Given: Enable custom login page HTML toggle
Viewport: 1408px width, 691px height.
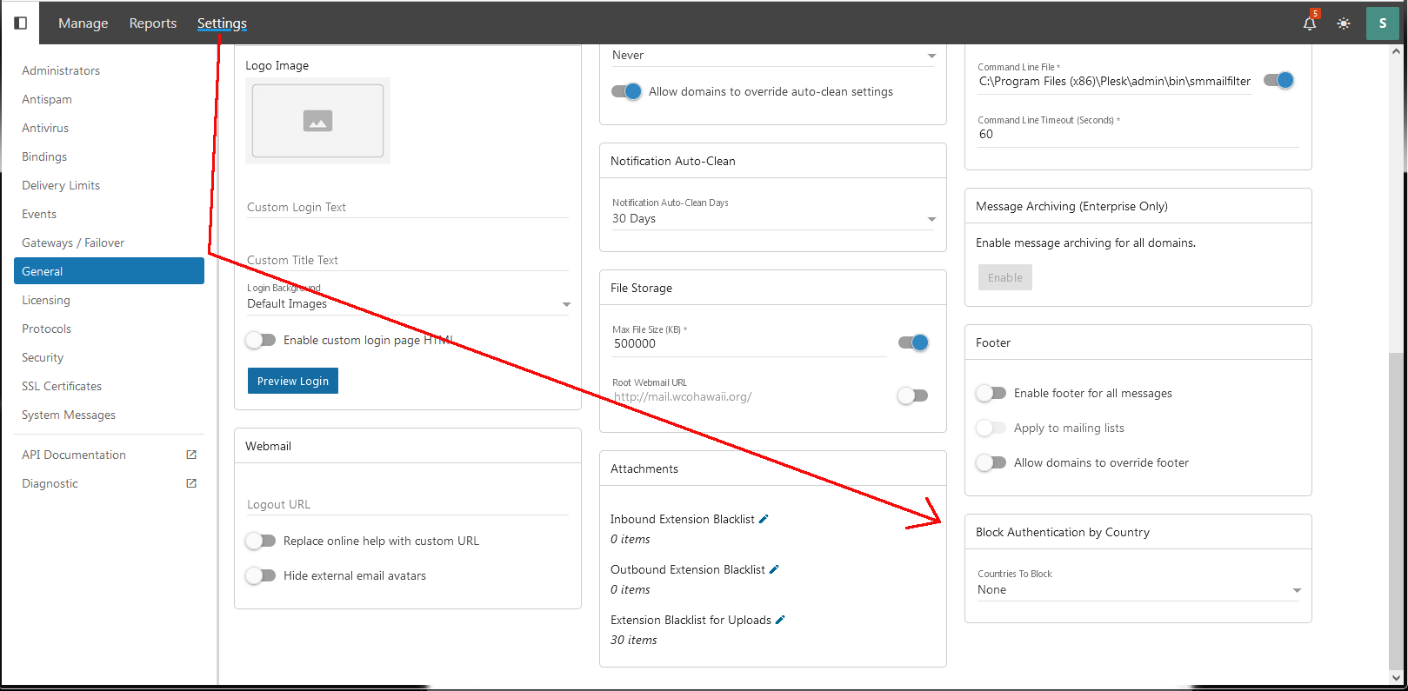Looking at the screenshot, I should click(x=260, y=340).
